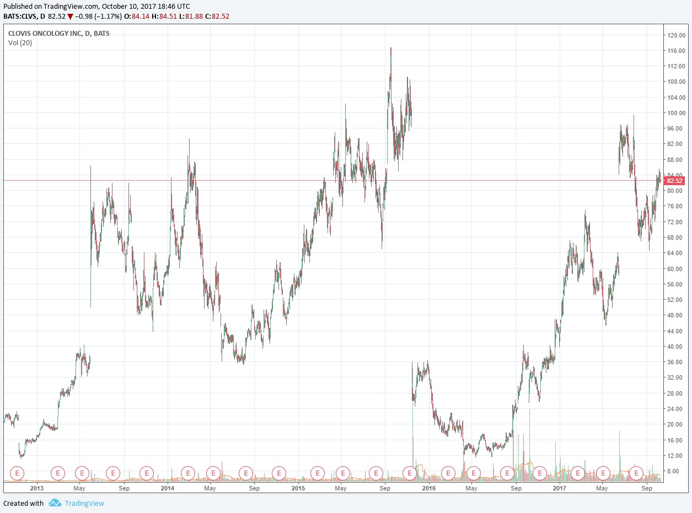This screenshot has width=692, height=513.
Task: Click the TradingView cloud logo icon
Action: 55,503
